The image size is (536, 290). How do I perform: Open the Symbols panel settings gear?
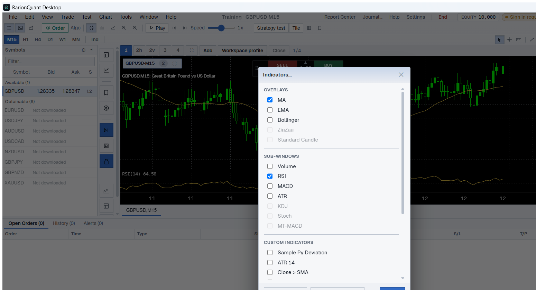tap(84, 50)
